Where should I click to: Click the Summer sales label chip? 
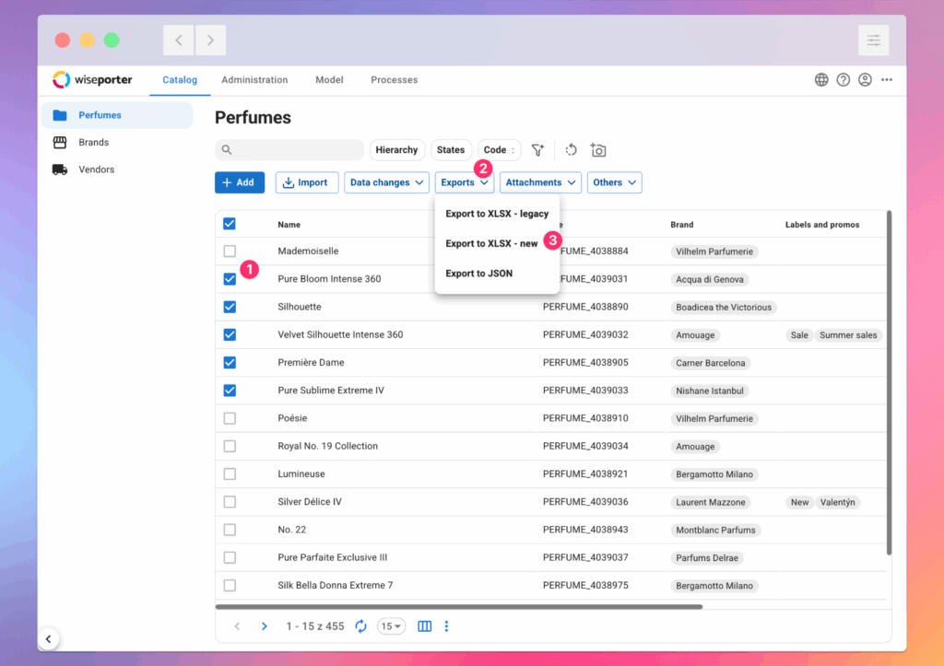click(848, 335)
